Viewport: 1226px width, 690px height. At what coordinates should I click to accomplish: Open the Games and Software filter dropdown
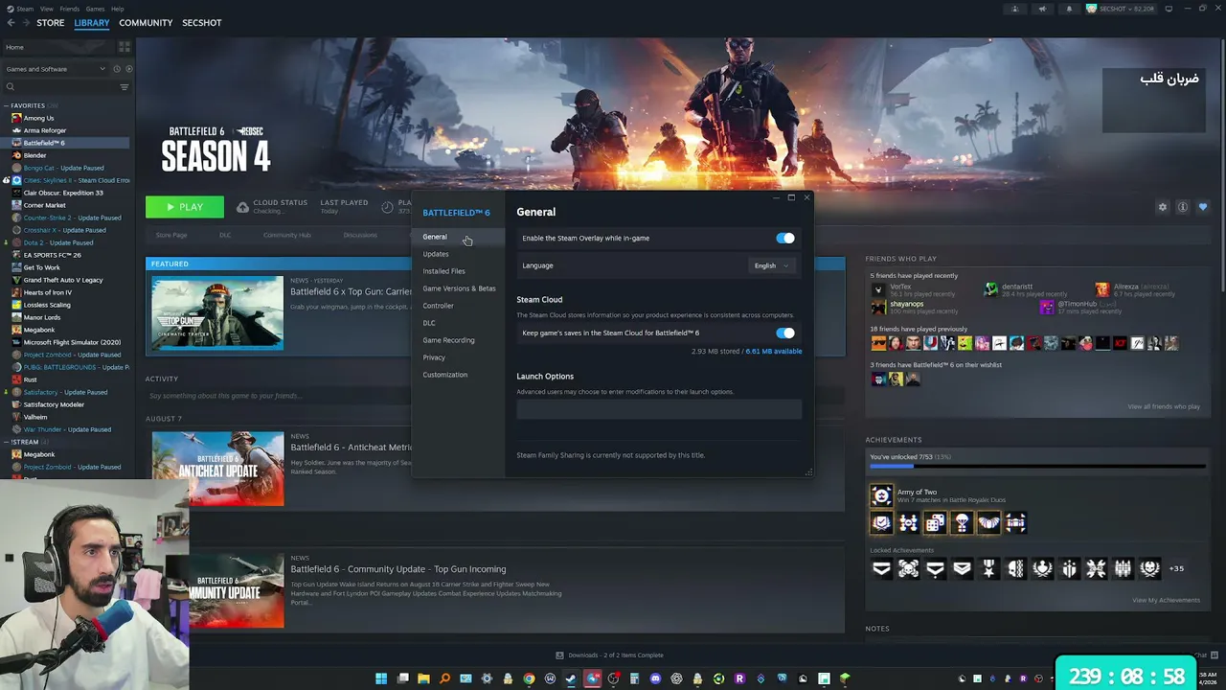tap(56, 69)
